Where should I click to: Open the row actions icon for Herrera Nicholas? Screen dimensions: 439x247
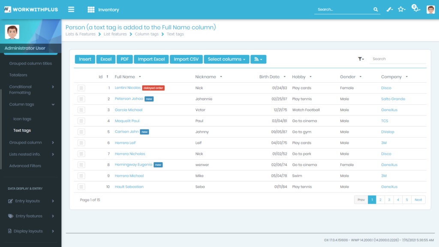click(x=81, y=154)
